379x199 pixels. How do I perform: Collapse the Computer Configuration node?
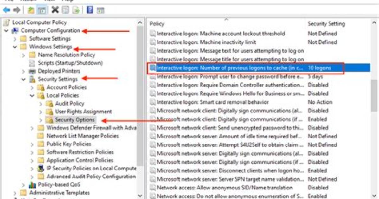tap(6, 31)
